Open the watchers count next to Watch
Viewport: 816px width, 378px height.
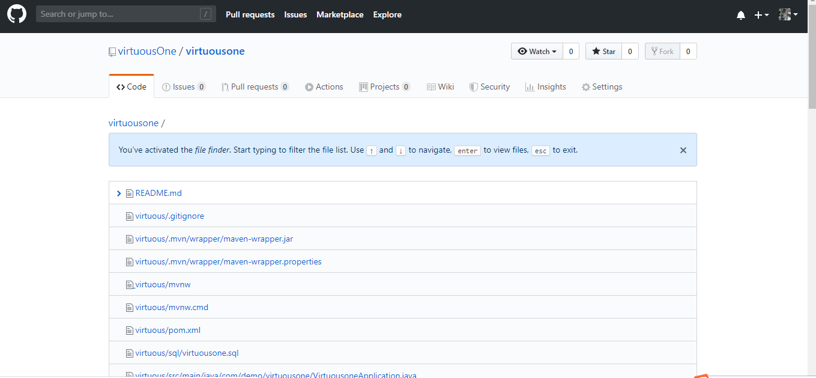[x=571, y=51]
